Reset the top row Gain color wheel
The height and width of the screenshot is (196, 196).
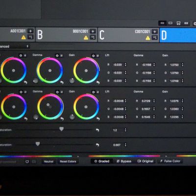pyautogui.click(x=98, y=83)
